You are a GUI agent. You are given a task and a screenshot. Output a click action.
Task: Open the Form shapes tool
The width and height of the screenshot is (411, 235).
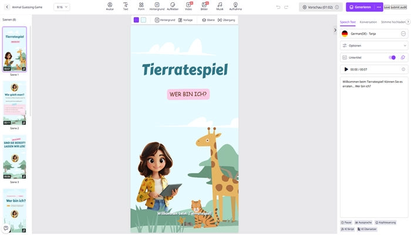pyautogui.click(x=141, y=6)
